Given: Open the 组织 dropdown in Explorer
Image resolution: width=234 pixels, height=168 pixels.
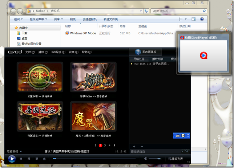Looking at the screenshot, I should (18, 19).
